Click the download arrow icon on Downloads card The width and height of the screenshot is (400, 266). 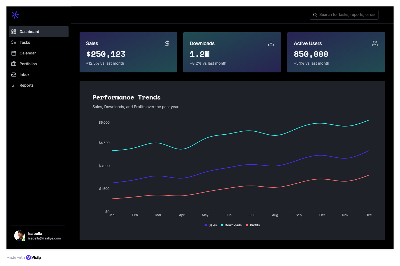271,43
